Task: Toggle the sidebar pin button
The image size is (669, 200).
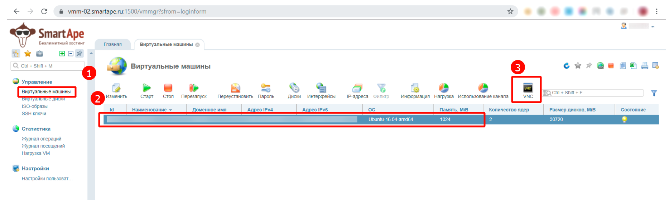Action: point(80,54)
